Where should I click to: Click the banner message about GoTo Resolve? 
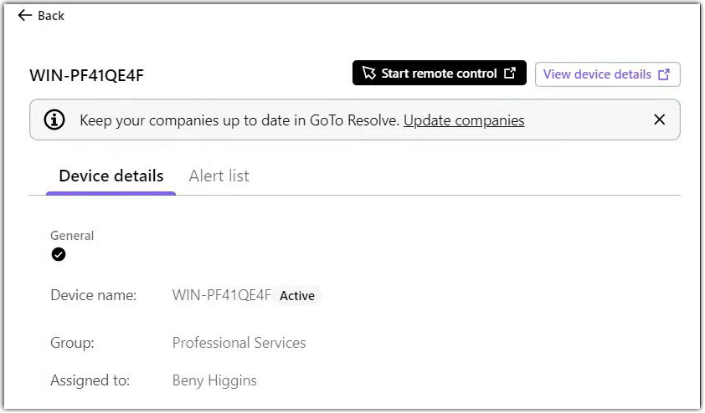point(239,120)
